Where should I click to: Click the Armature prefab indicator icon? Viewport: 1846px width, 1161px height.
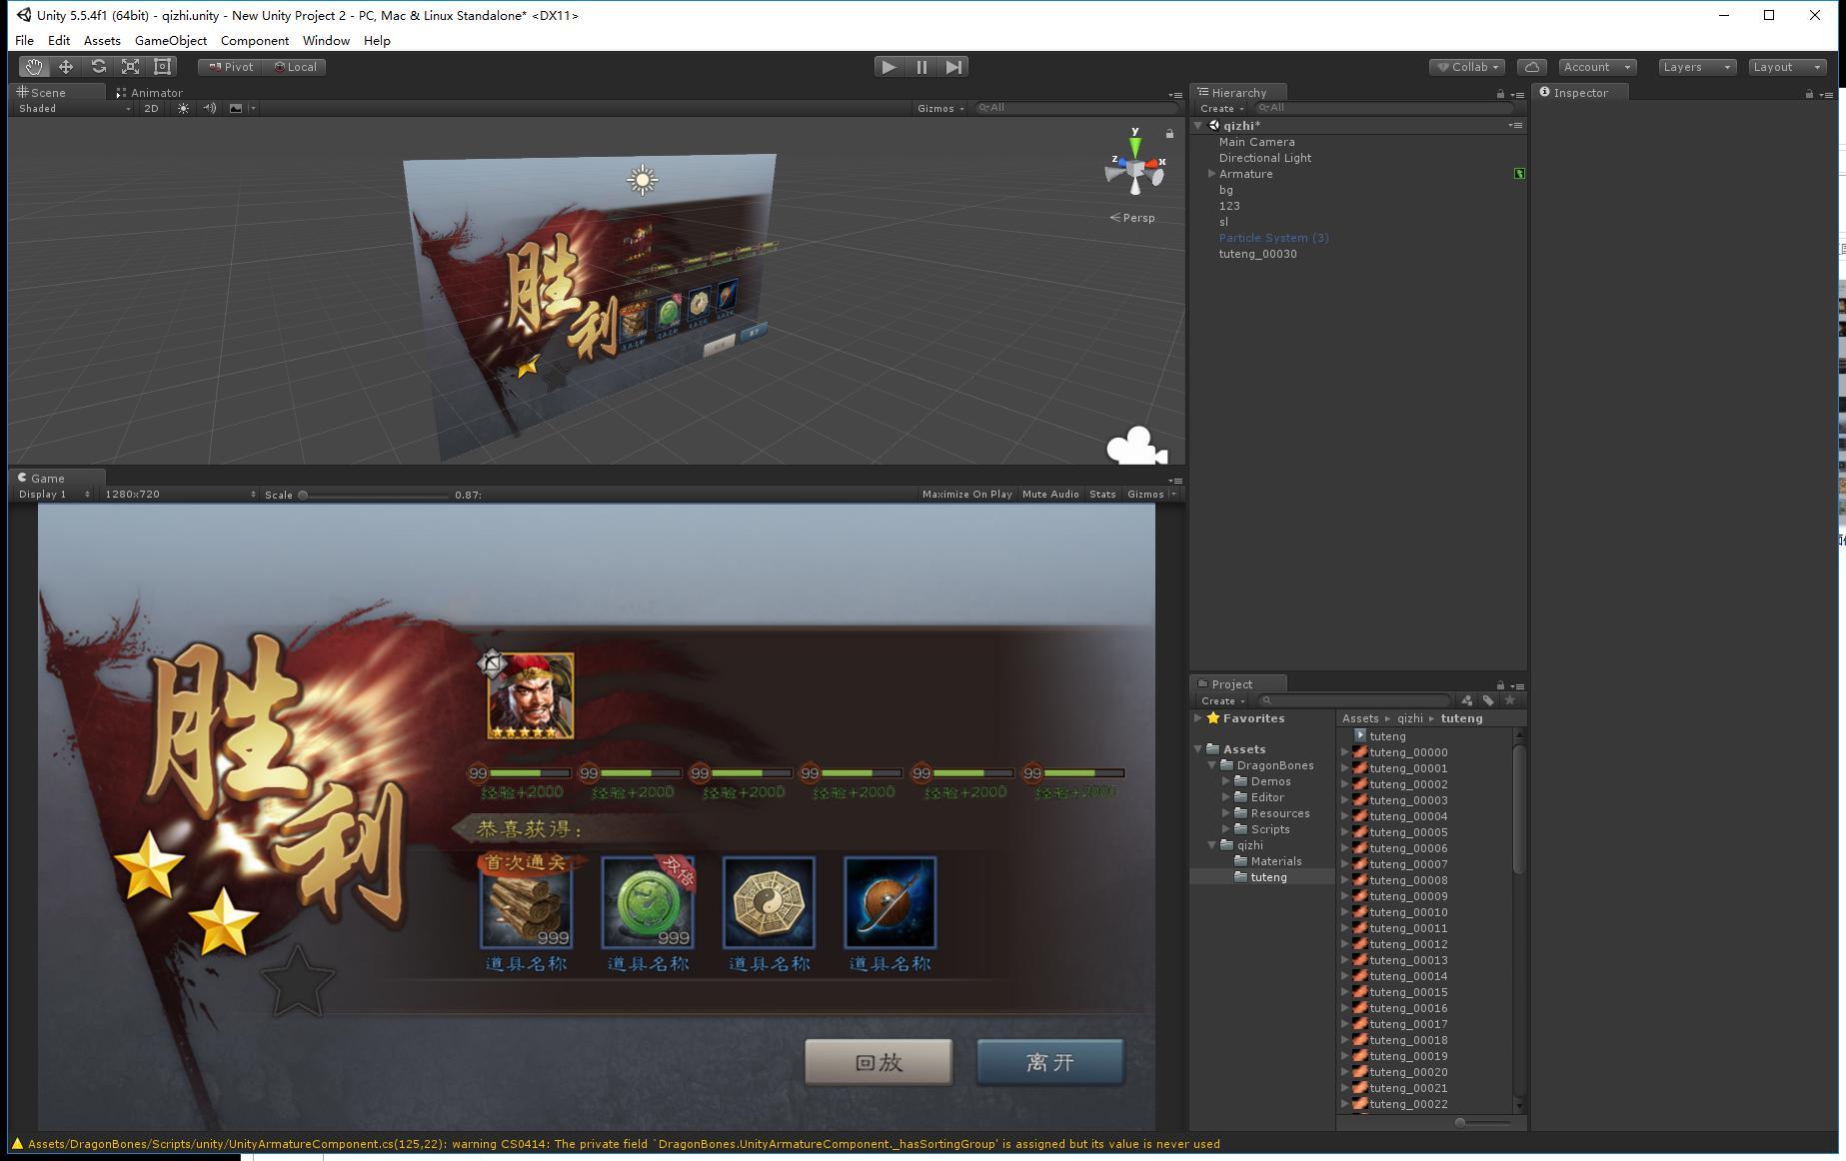coord(1519,174)
